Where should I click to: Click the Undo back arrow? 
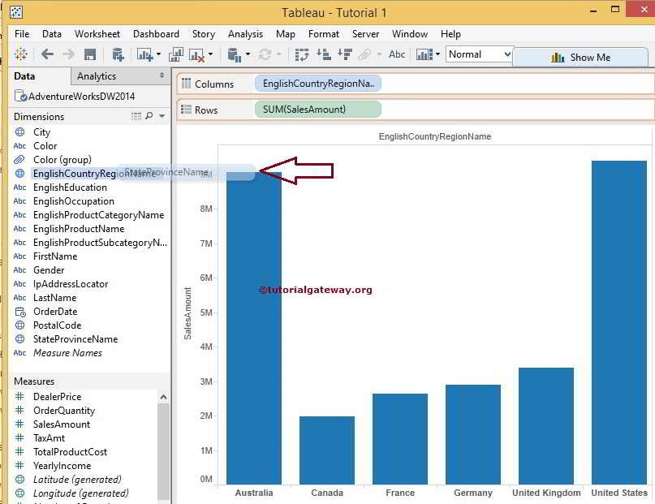46,56
